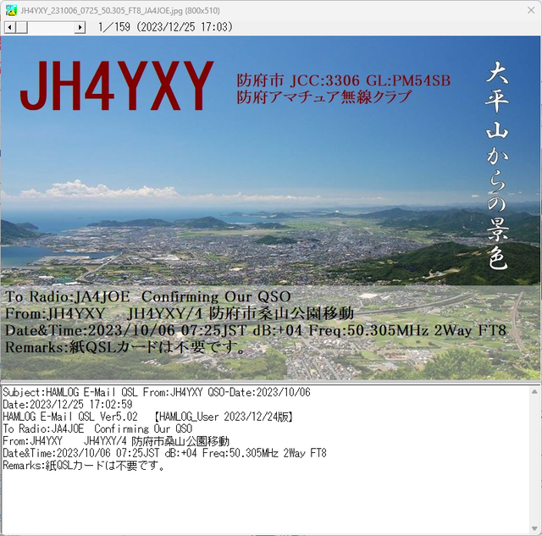The height and width of the screenshot is (536, 542).
Task: Click 'From:JH4YXY' line in text pane
Action: (116, 441)
